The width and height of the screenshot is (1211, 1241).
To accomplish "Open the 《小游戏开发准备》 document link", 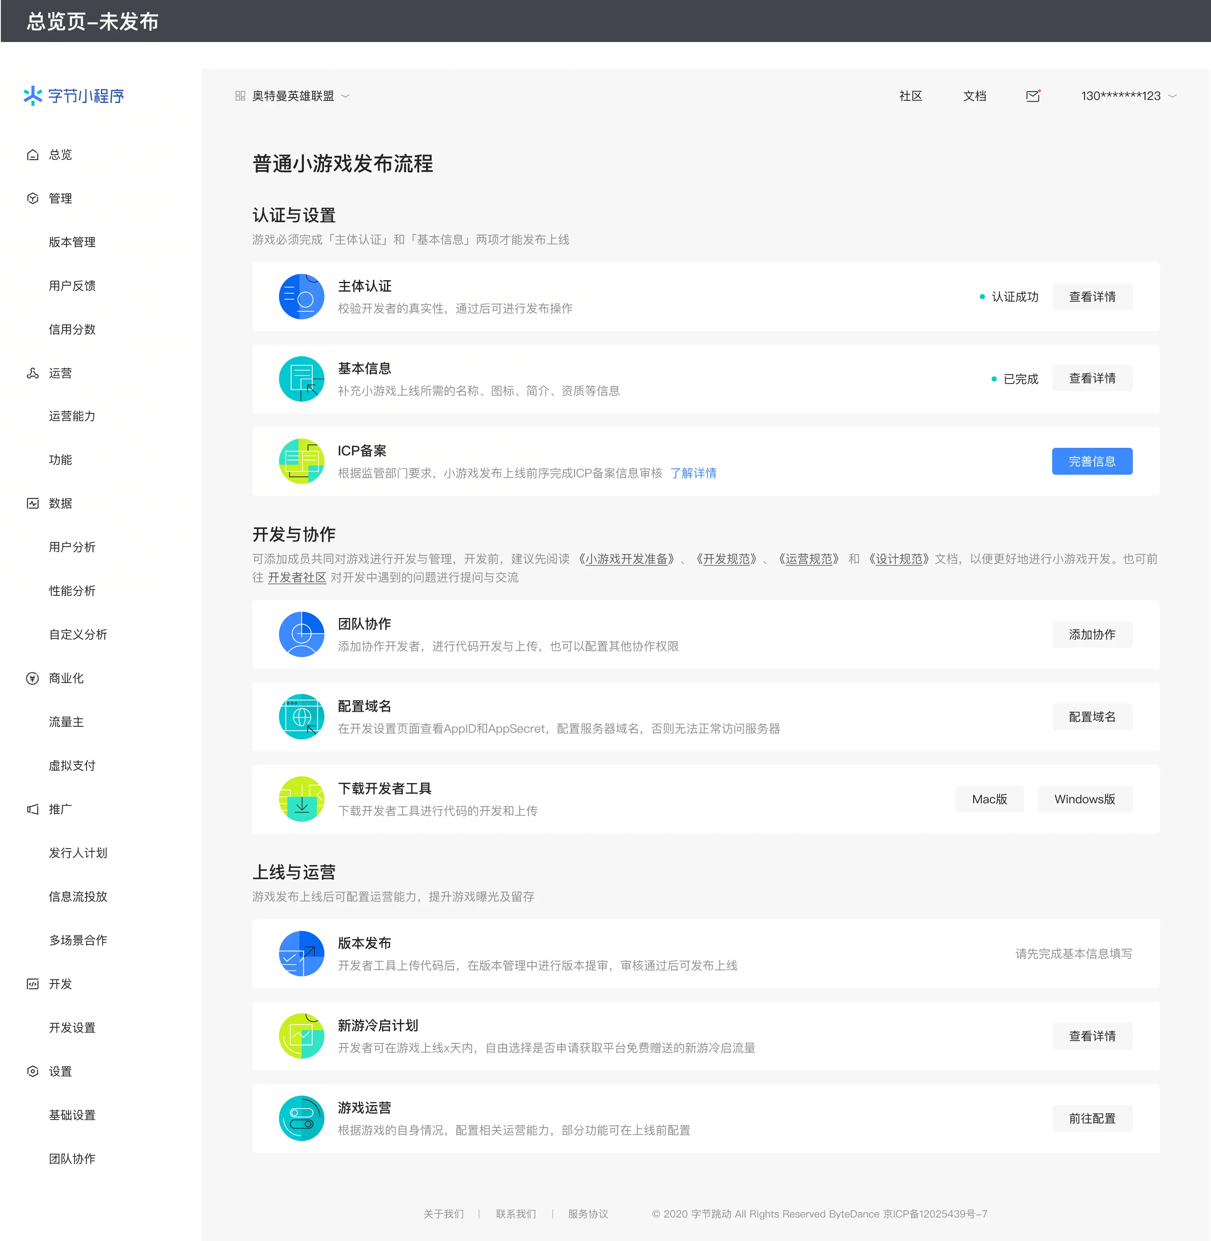I will (626, 559).
